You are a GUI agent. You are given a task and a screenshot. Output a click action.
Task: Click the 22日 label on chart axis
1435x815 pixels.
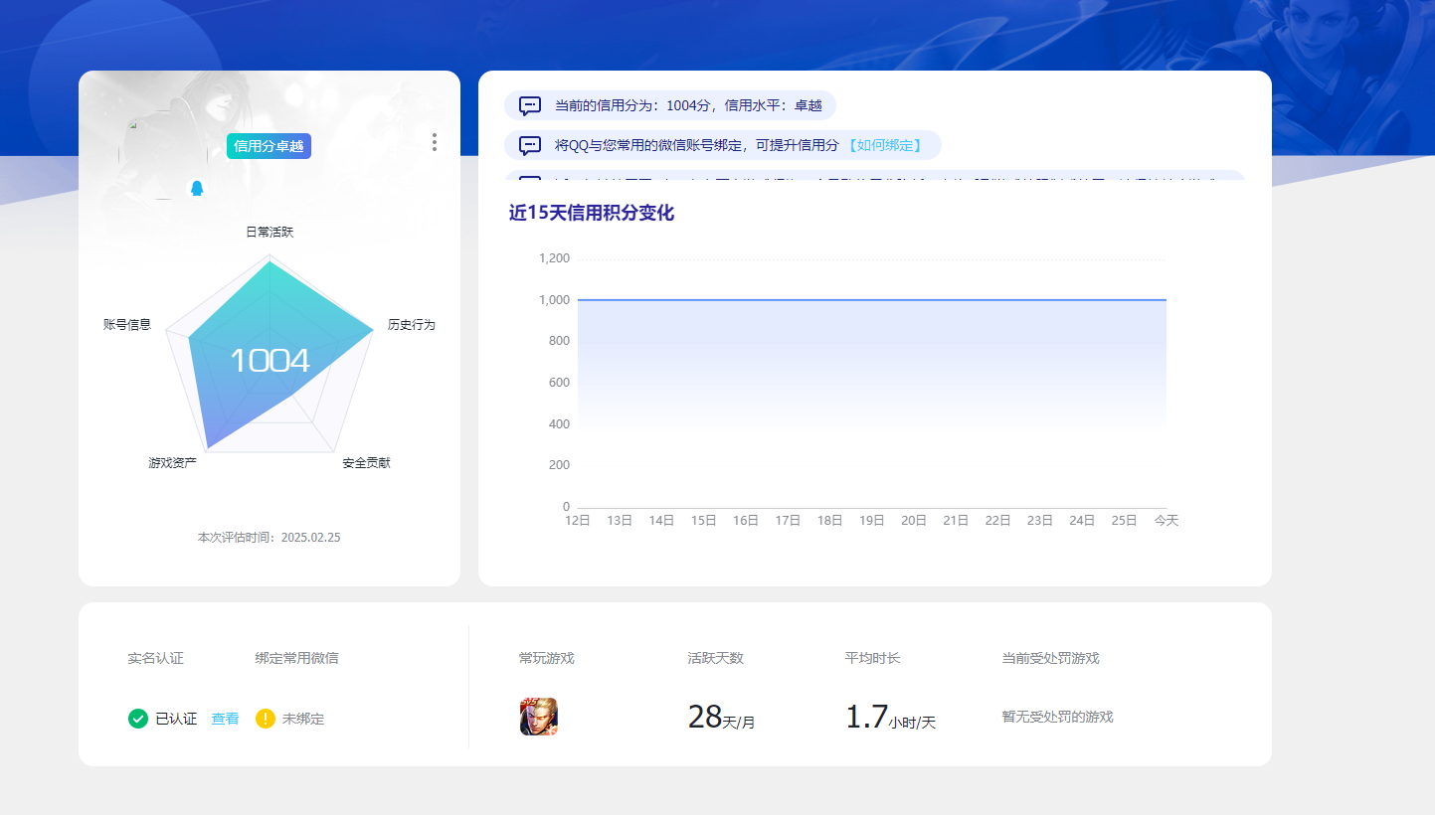998,520
